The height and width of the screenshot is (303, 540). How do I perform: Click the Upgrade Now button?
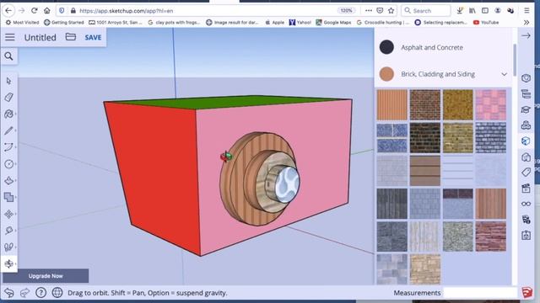46,276
